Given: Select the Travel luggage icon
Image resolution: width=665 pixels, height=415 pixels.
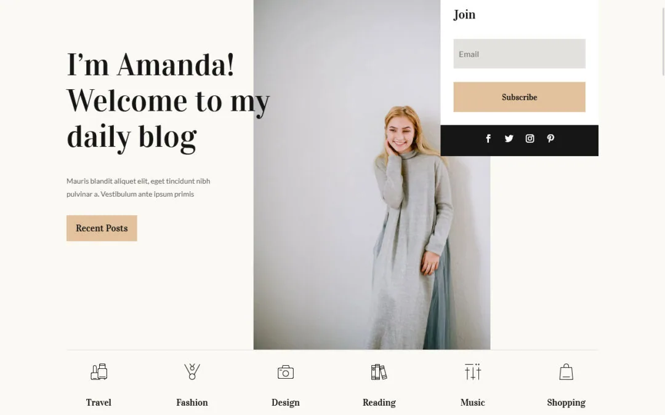Looking at the screenshot, I should pos(99,372).
